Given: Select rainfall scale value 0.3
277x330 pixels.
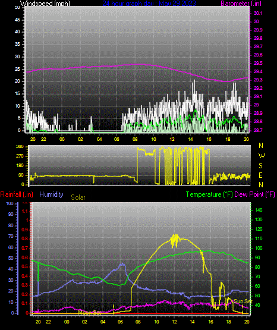Looking at the screenshot, I should (x=25, y=285).
